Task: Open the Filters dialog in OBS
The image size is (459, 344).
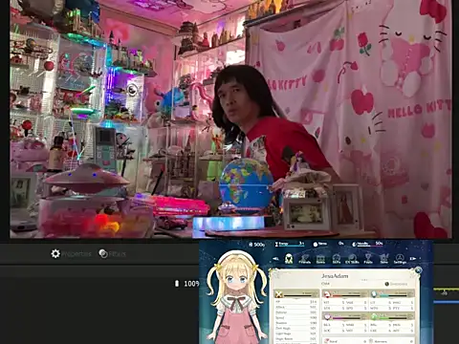Action: [x=112, y=254]
